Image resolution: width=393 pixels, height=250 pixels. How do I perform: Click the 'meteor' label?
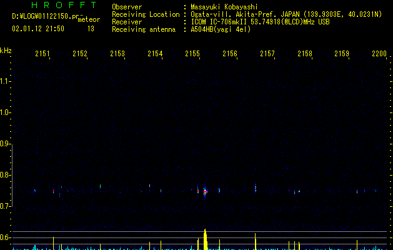click(x=89, y=19)
